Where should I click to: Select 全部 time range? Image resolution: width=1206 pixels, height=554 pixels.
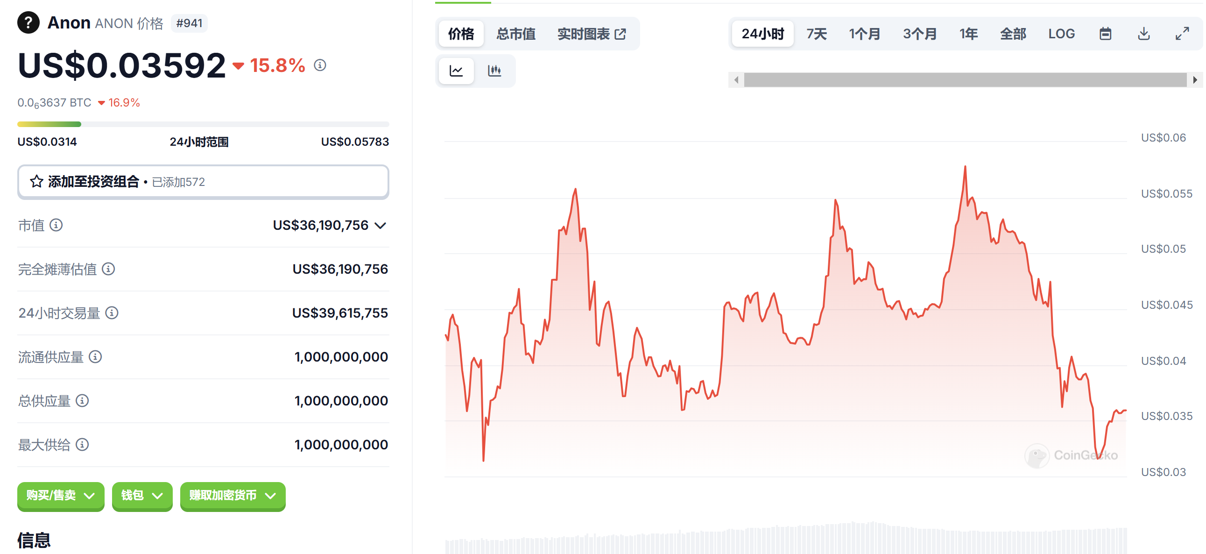tap(1013, 34)
